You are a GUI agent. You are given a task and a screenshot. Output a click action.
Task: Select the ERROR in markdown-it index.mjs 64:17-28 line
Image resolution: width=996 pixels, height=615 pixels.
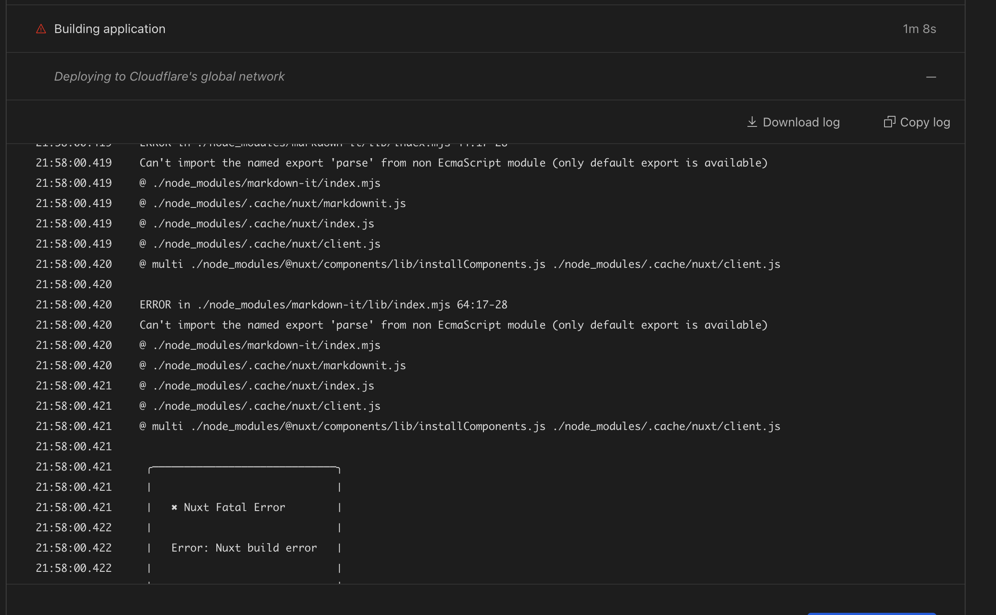pos(323,305)
